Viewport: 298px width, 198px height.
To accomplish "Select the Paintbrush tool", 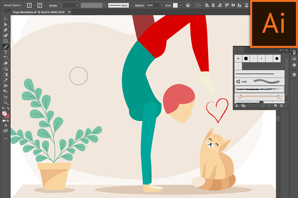I will pos(5,46).
